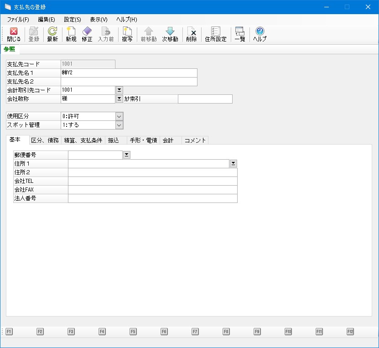Create a new record with 新規 icon
The height and width of the screenshot is (348, 379).
point(71,35)
